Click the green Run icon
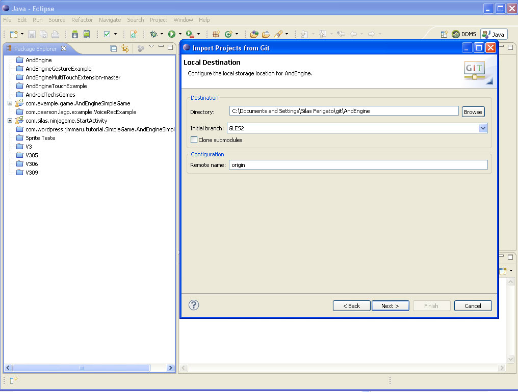The height and width of the screenshot is (392, 518). 171,34
